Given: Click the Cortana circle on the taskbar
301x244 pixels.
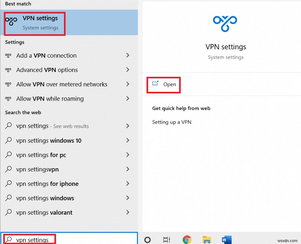Looking at the screenshot, I should [x=147, y=239].
